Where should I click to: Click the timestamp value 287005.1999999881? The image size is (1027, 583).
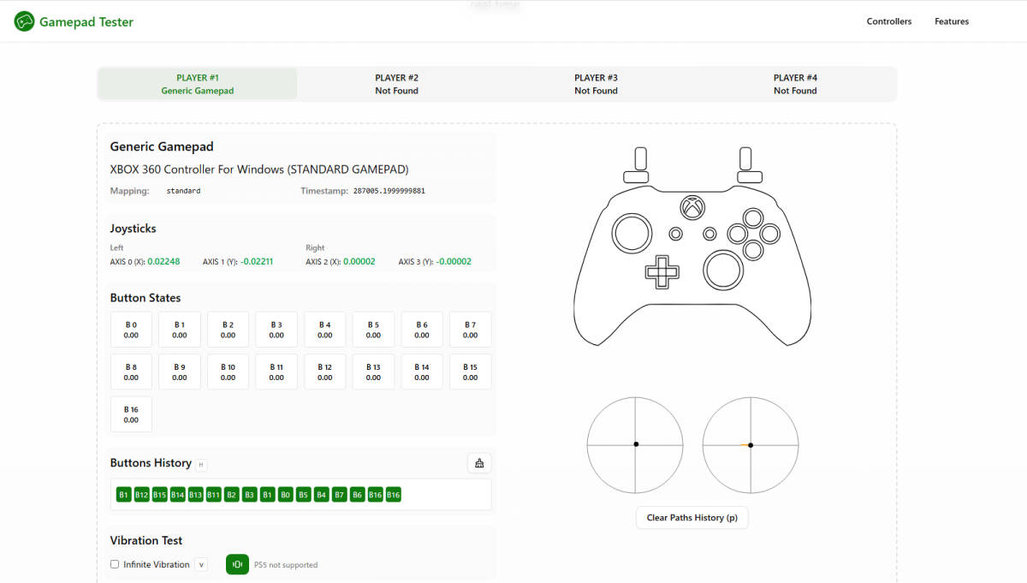(389, 191)
